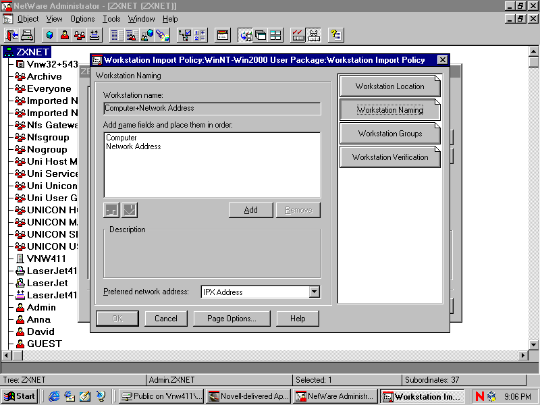This screenshot has height=405, width=540.
Task: Open the Workstation Verification page
Action: [390, 157]
